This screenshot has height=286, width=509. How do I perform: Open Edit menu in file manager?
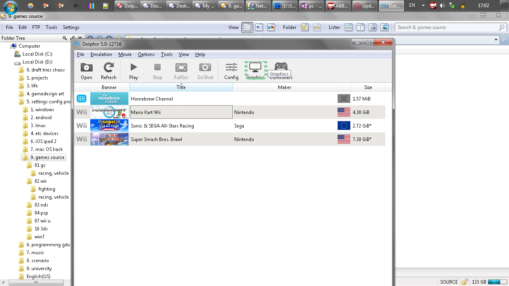pyautogui.click(x=23, y=27)
